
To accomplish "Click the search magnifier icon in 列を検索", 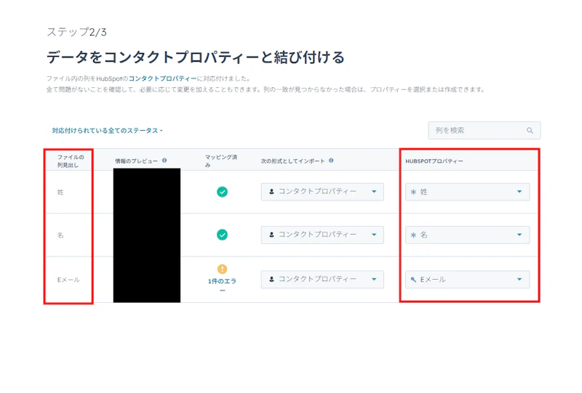I will [x=530, y=131].
